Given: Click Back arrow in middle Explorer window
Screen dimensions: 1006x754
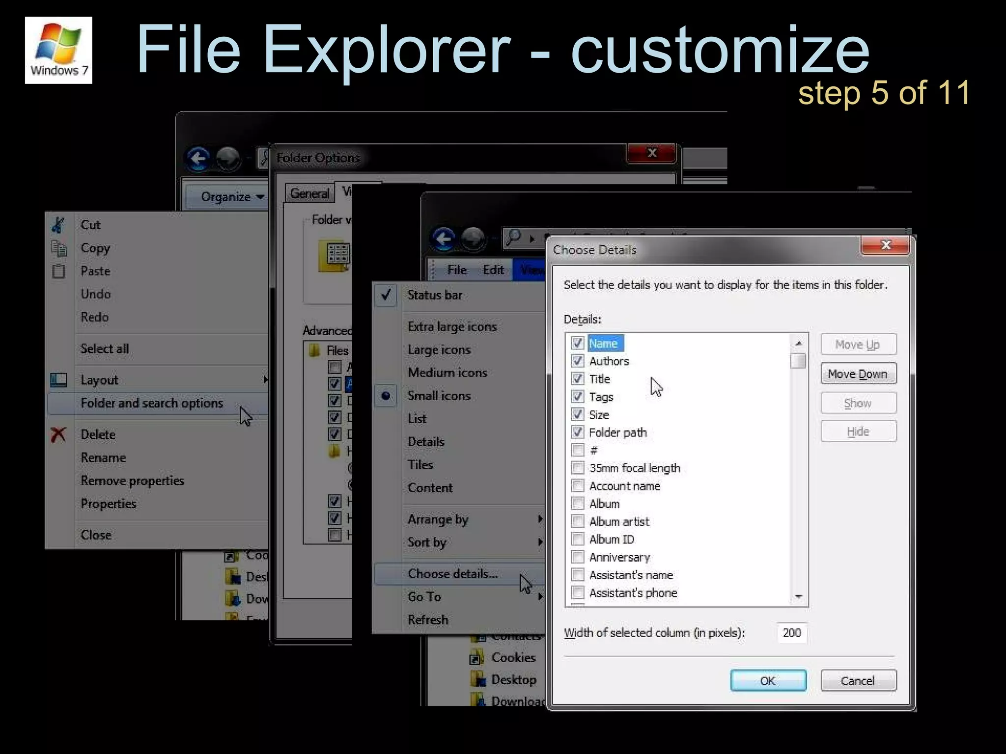Looking at the screenshot, I should [444, 239].
